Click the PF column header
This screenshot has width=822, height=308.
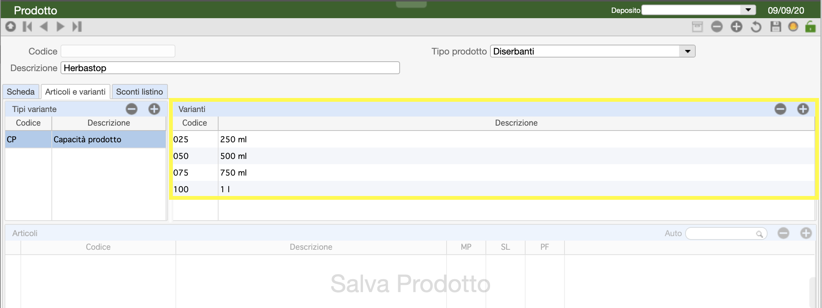[x=544, y=247]
